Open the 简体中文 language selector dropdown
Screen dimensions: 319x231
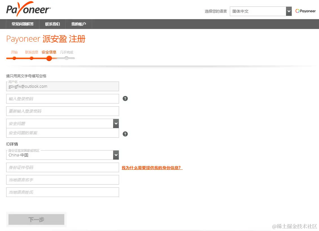tap(288, 11)
